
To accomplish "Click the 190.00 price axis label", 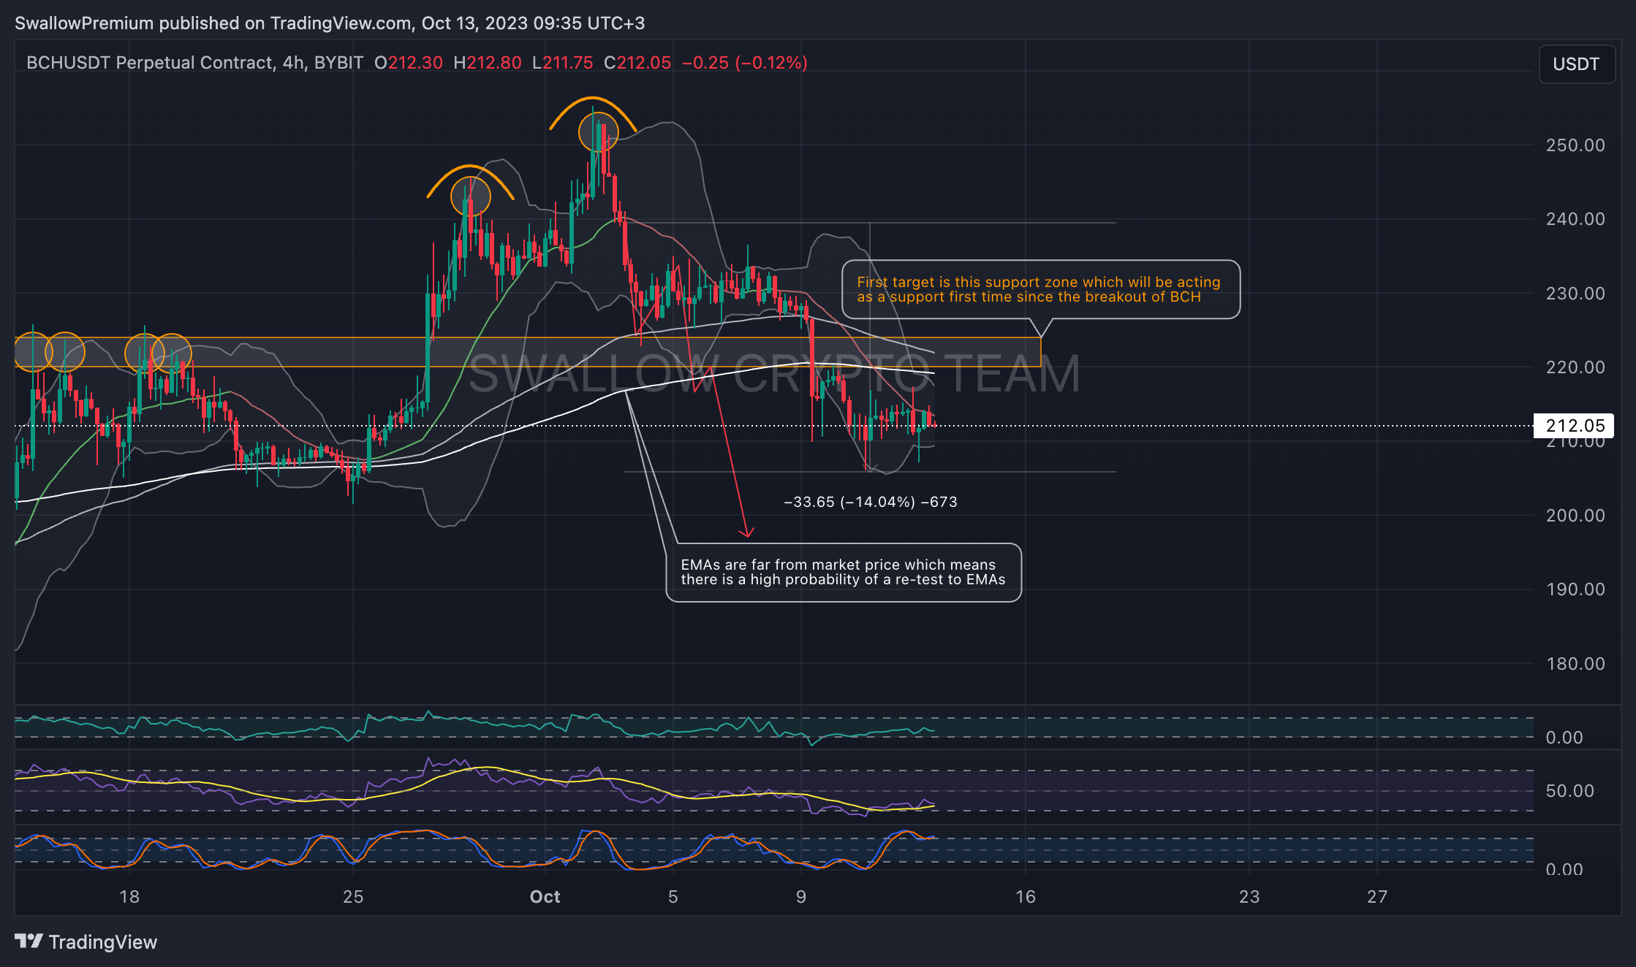I will pos(1575,589).
